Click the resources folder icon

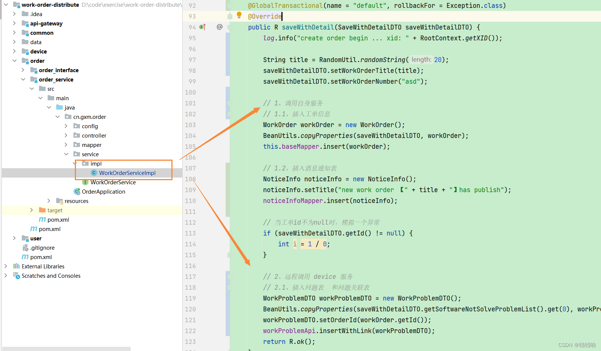tap(60, 201)
